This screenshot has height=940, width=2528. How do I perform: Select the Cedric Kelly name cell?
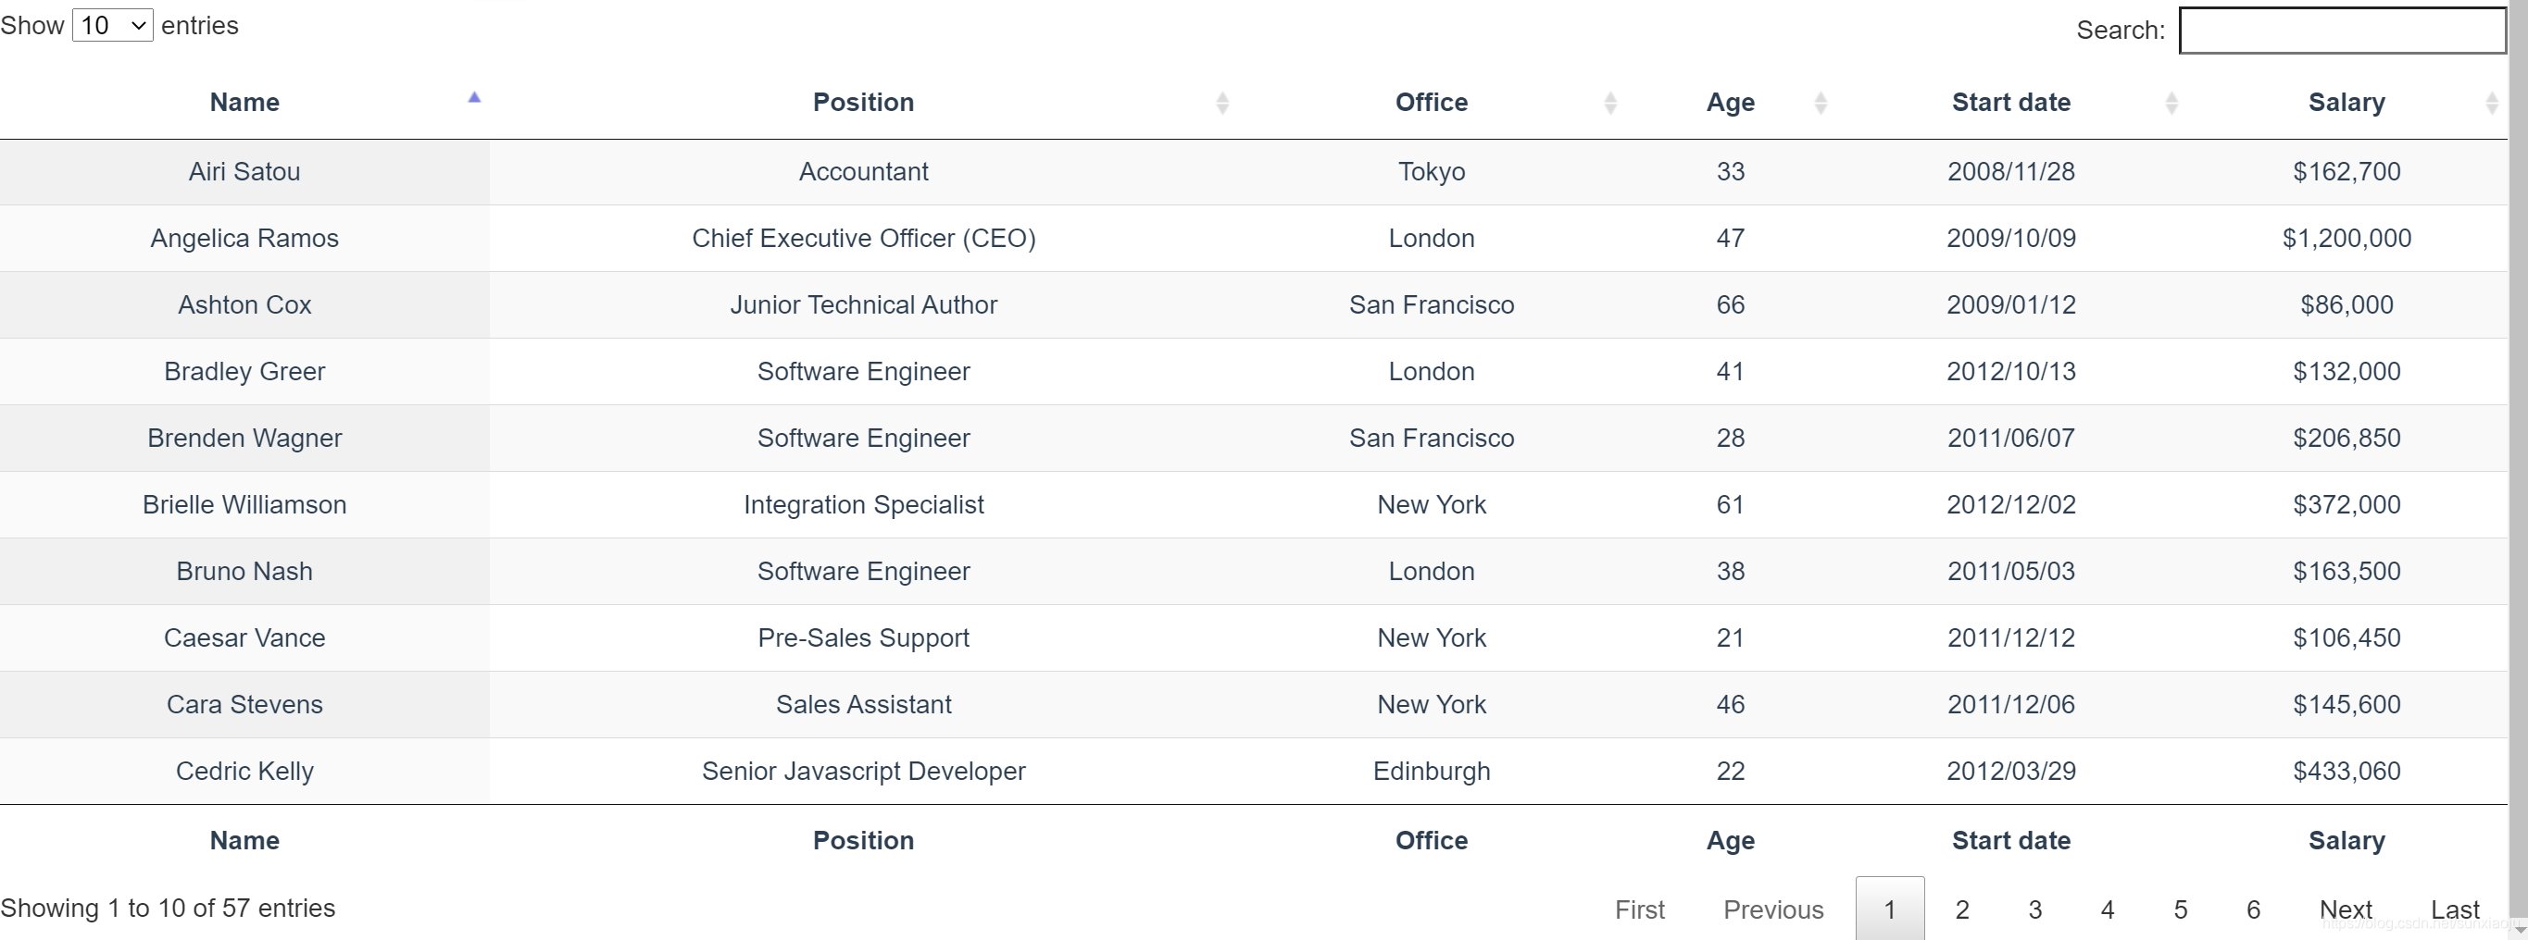click(244, 772)
